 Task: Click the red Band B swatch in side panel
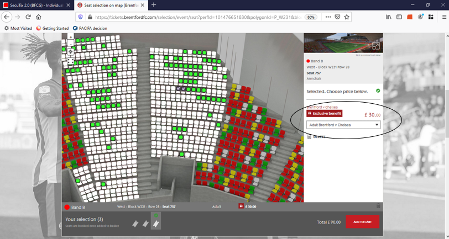tap(308, 61)
